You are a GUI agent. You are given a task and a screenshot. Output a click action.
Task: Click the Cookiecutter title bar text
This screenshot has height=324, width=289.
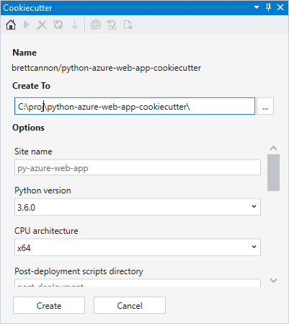click(27, 8)
